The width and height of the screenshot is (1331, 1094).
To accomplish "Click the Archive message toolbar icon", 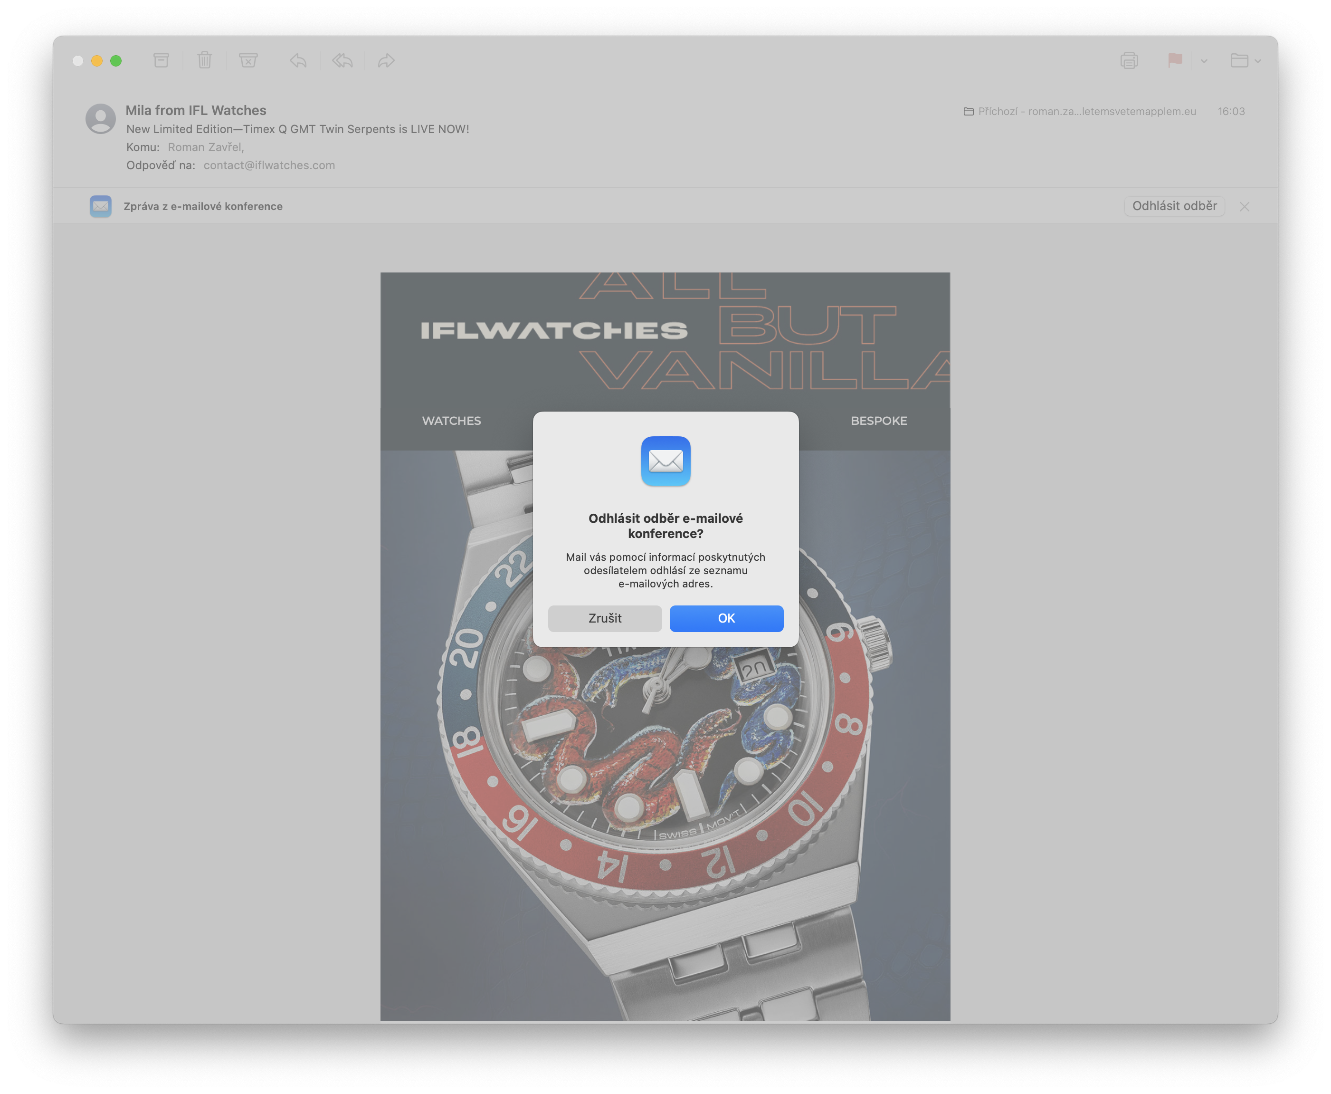I will pyautogui.click(x=161, y=60).
